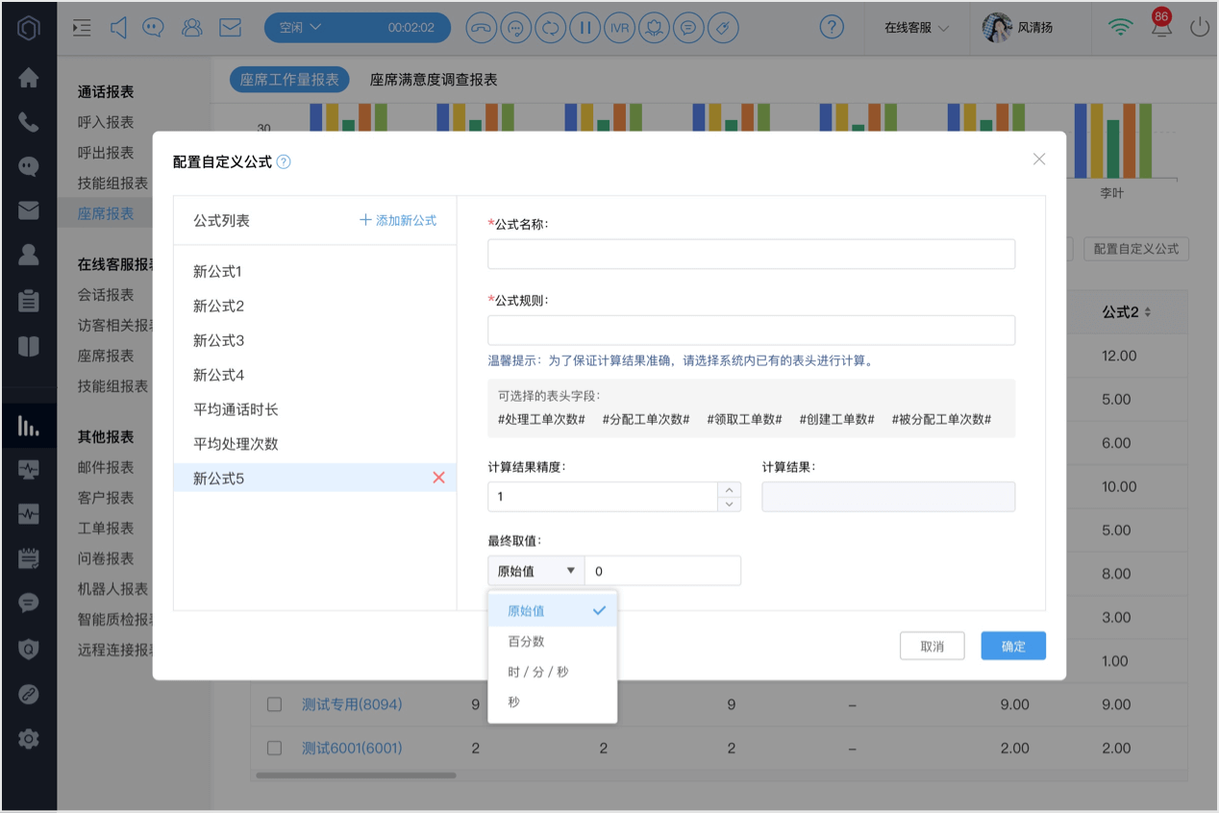Pause the call with the pause icon
Screen dimensions: 1219x813
click(x=584, y=28)
